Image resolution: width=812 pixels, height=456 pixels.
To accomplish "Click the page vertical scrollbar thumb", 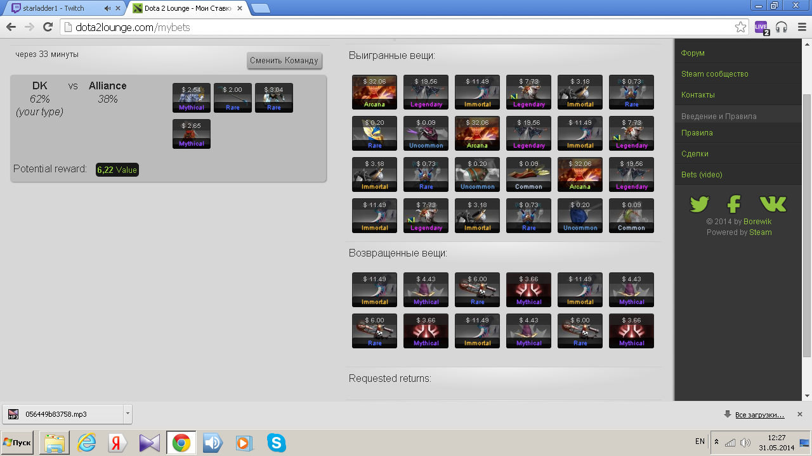I will click(x=807, y=224).
